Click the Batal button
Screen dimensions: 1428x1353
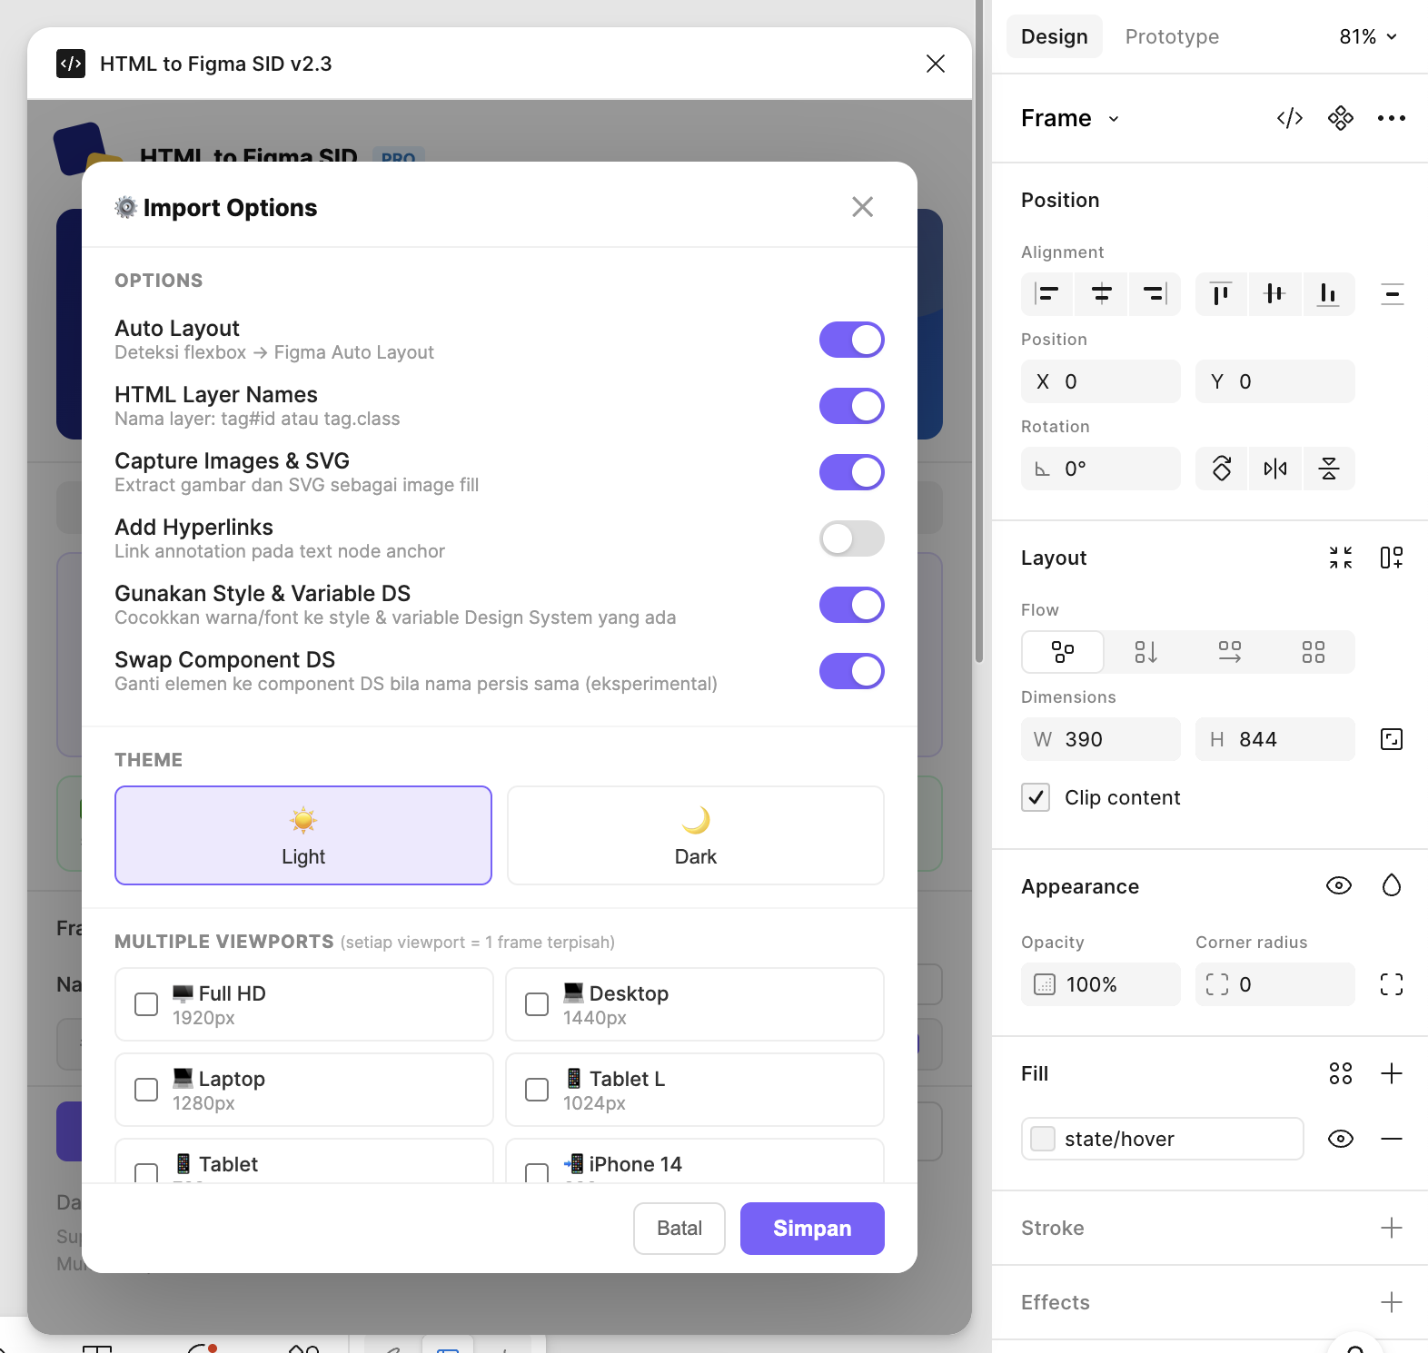pyautogui.click(x=679, y=1229)
